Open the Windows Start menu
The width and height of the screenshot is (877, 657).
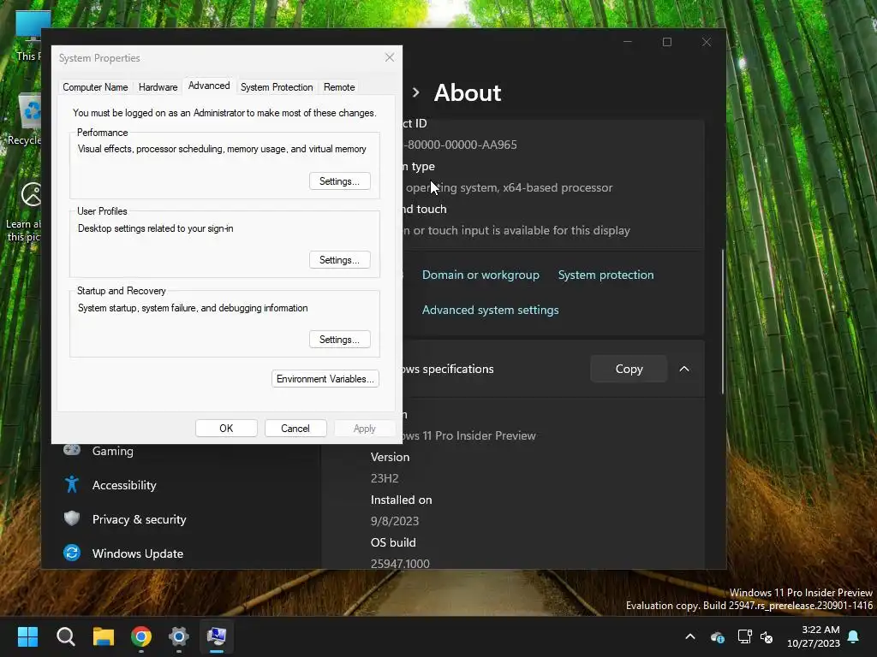pyautogui.click(x=27, y=636)
